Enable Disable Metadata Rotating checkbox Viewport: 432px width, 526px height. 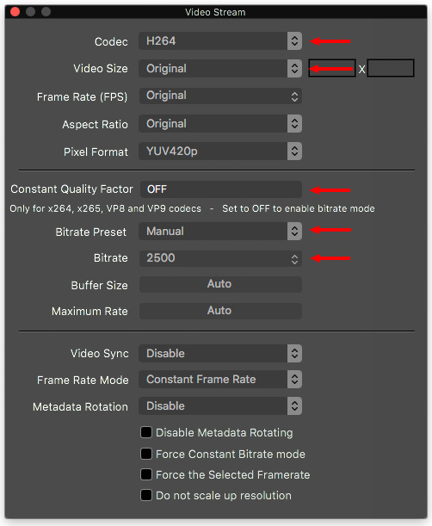(x=146, y=432)
